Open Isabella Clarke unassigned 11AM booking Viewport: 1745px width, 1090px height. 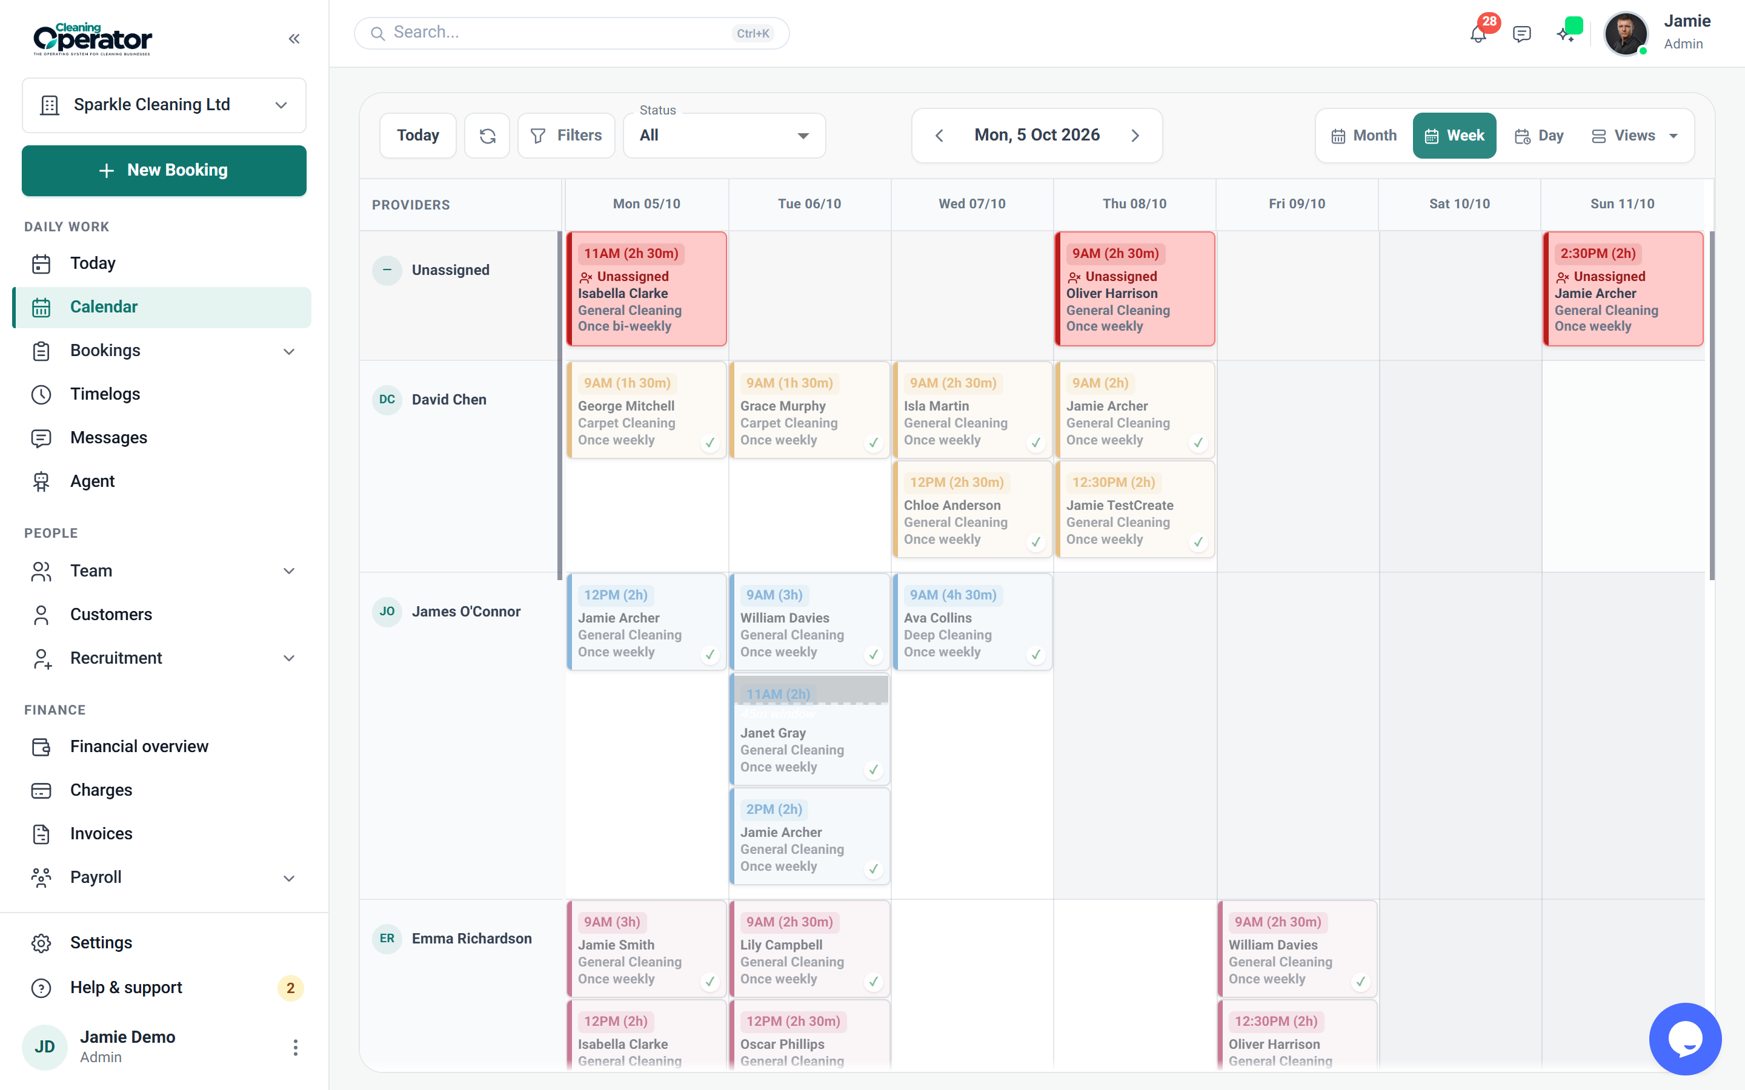point(647,289)
